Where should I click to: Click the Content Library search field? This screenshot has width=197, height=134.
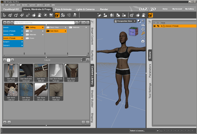tap(44, 23)
